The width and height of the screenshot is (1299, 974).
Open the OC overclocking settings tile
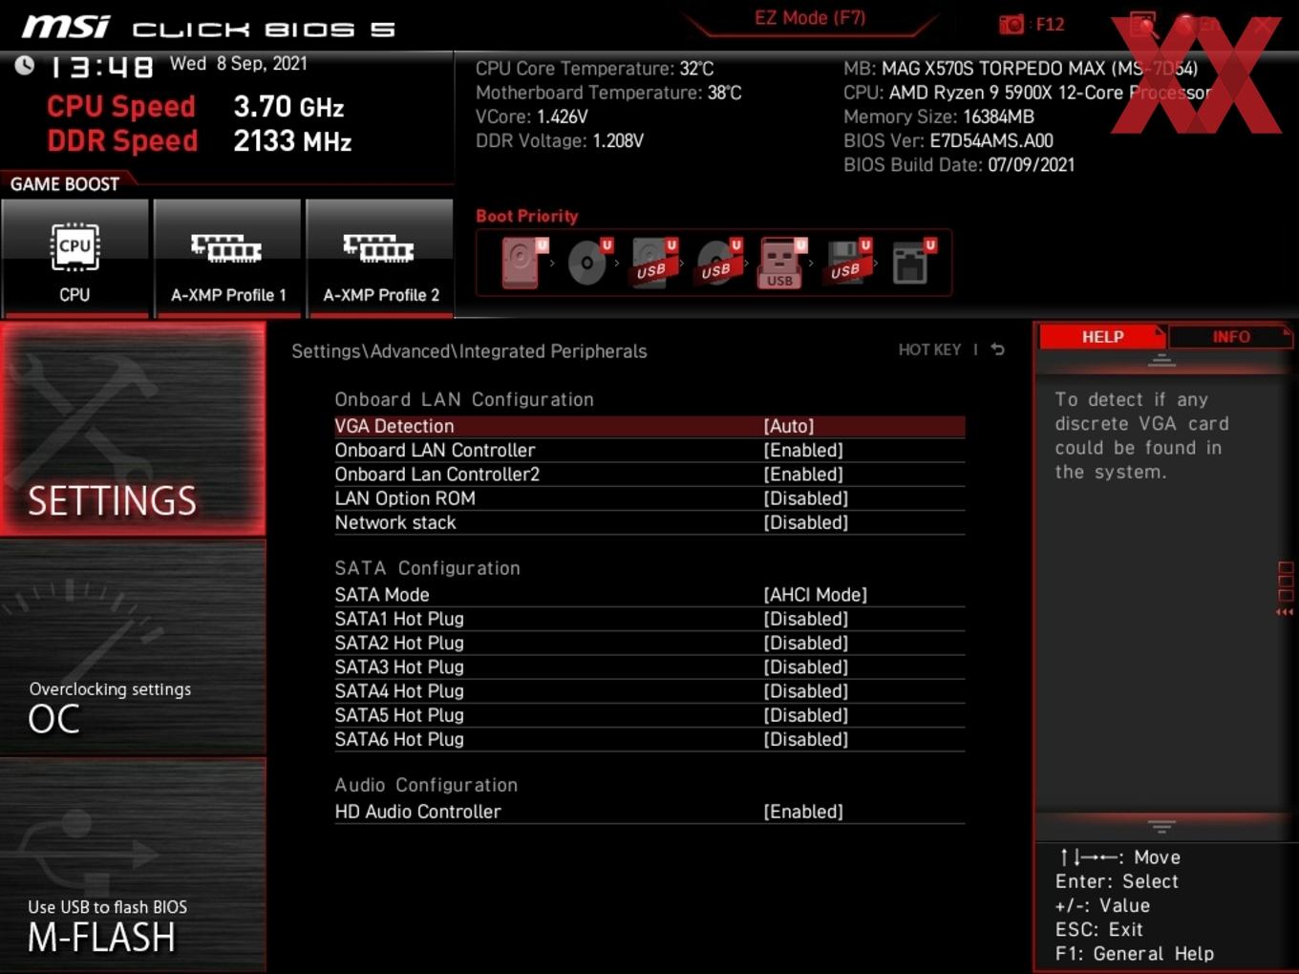(x=133, y=647)
